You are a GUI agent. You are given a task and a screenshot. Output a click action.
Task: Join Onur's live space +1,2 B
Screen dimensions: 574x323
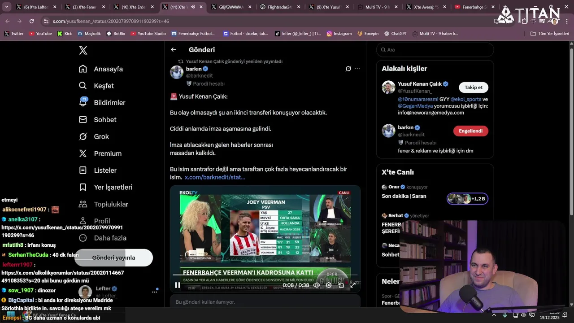tap(467, 199)
